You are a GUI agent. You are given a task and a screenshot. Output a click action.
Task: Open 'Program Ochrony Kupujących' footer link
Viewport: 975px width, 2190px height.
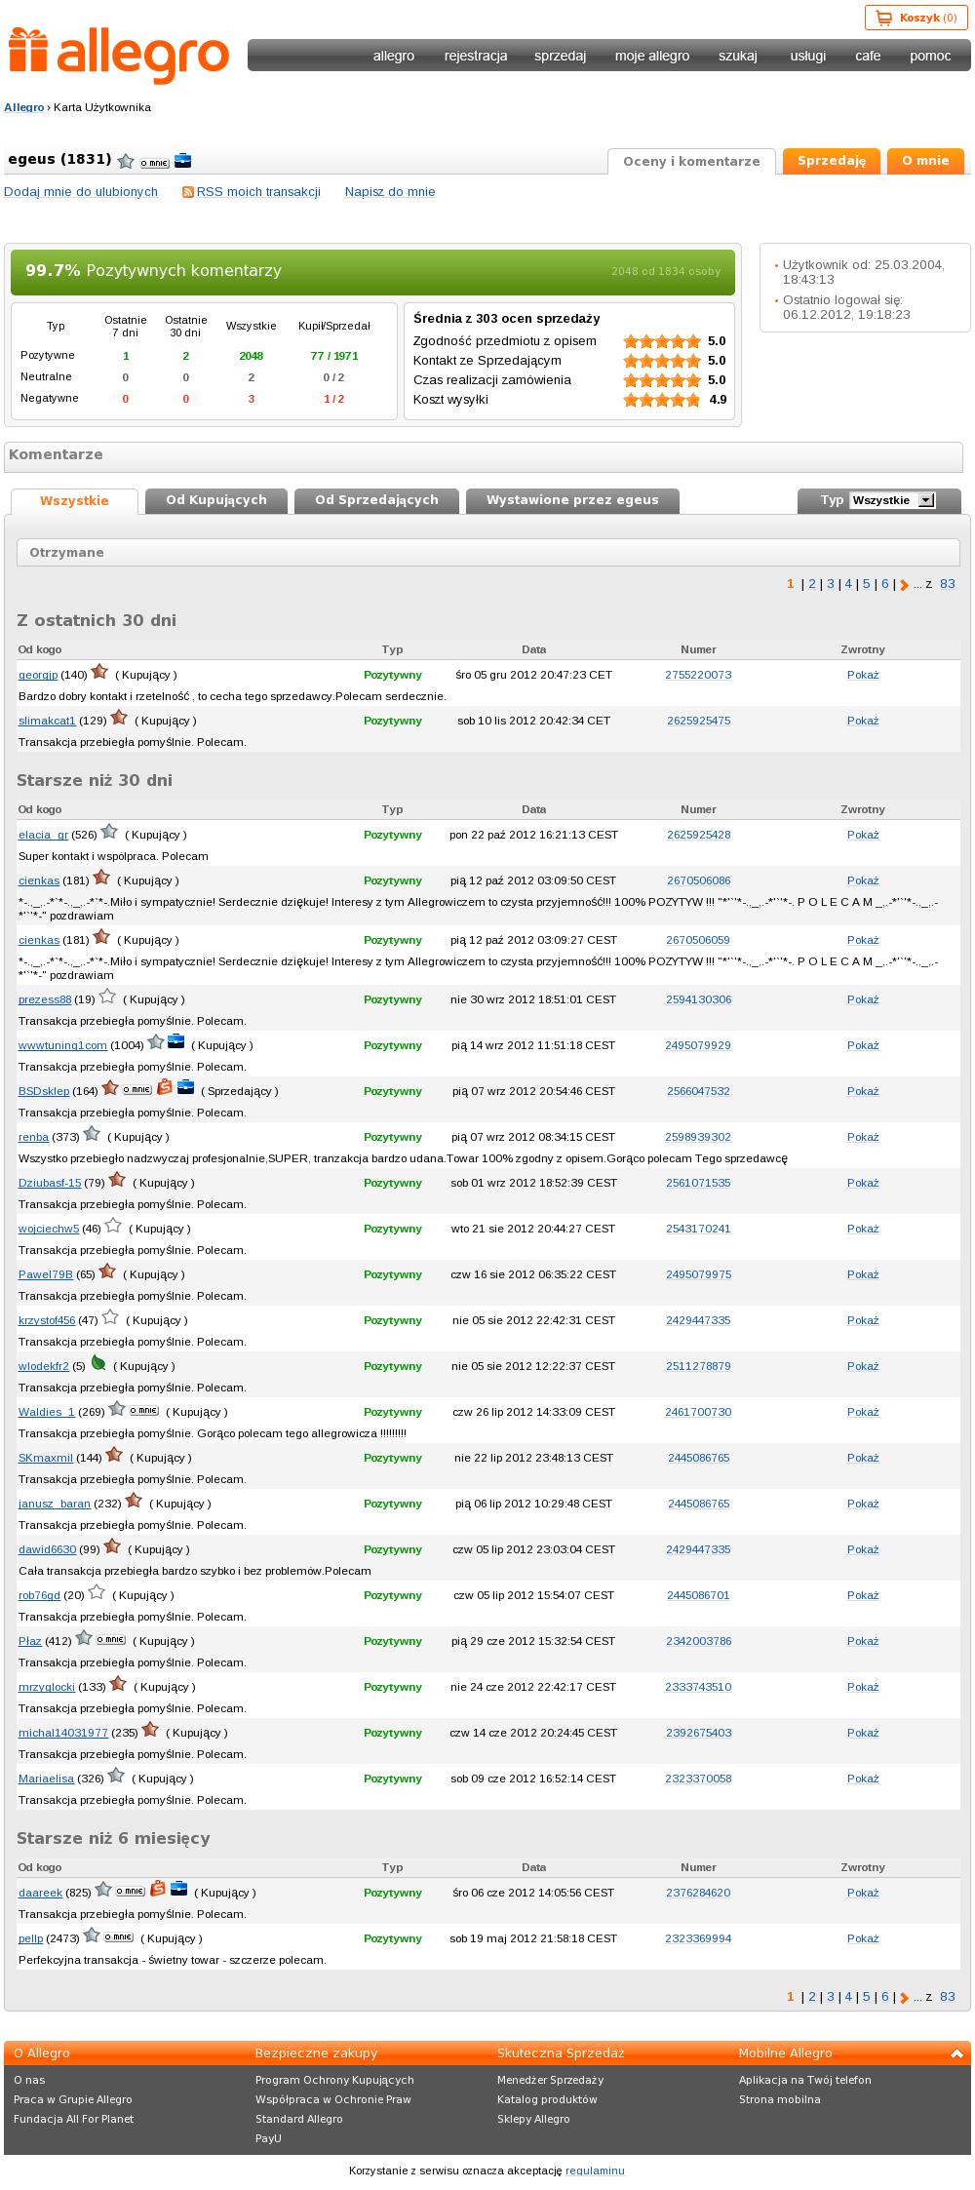334,2080
